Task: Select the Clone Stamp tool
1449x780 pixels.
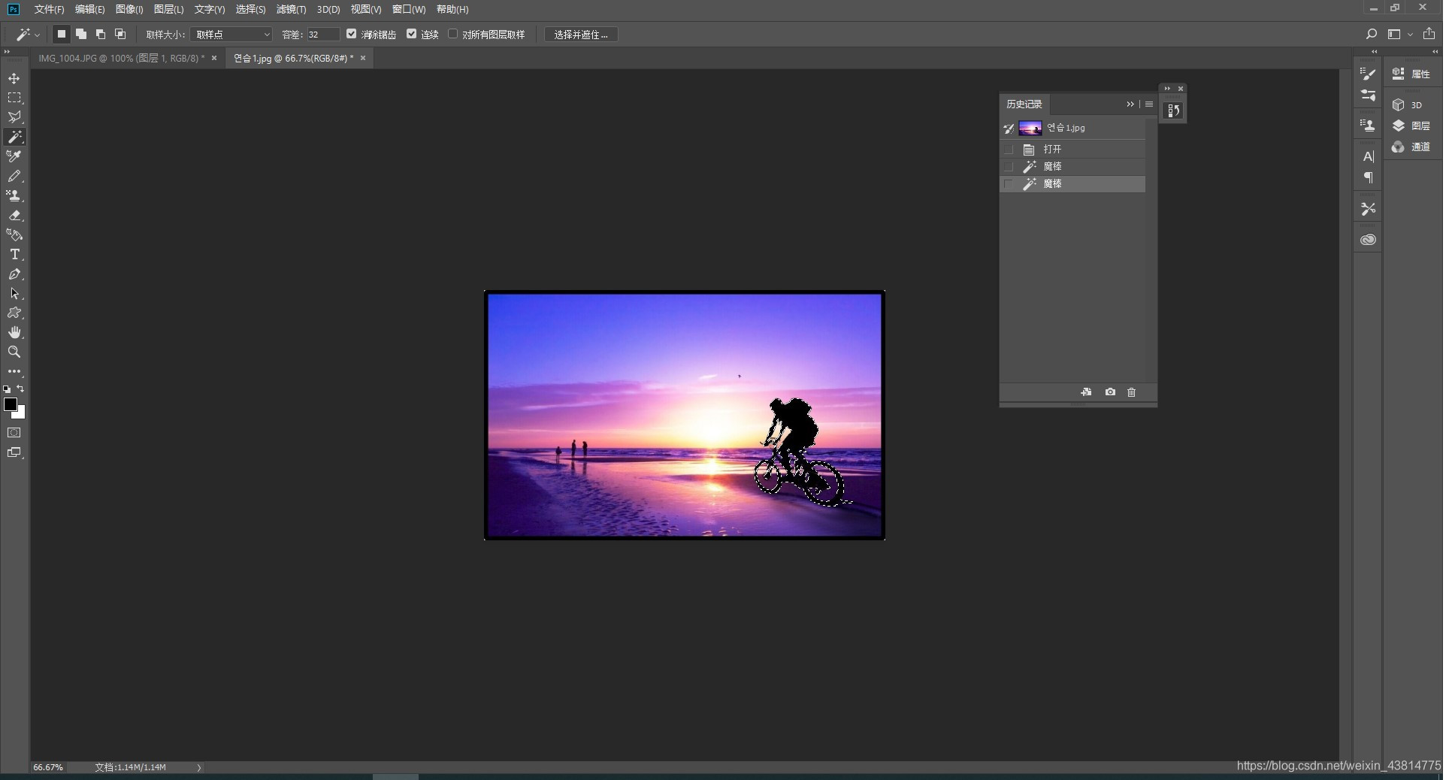Action: point(14,195)
